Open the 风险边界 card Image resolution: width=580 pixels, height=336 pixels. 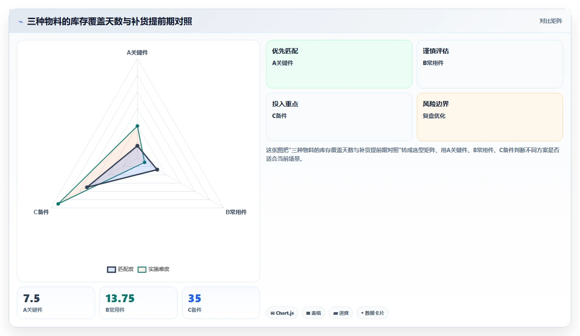pos(490,117)
